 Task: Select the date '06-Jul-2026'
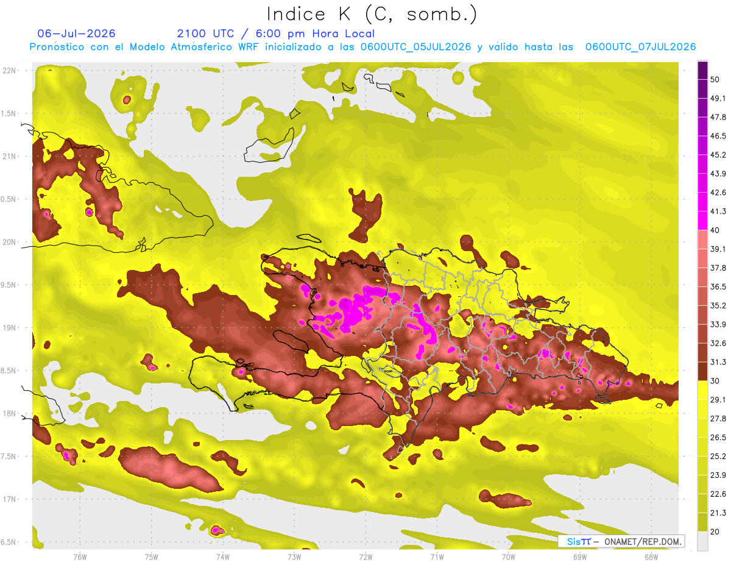coord(76,34)
